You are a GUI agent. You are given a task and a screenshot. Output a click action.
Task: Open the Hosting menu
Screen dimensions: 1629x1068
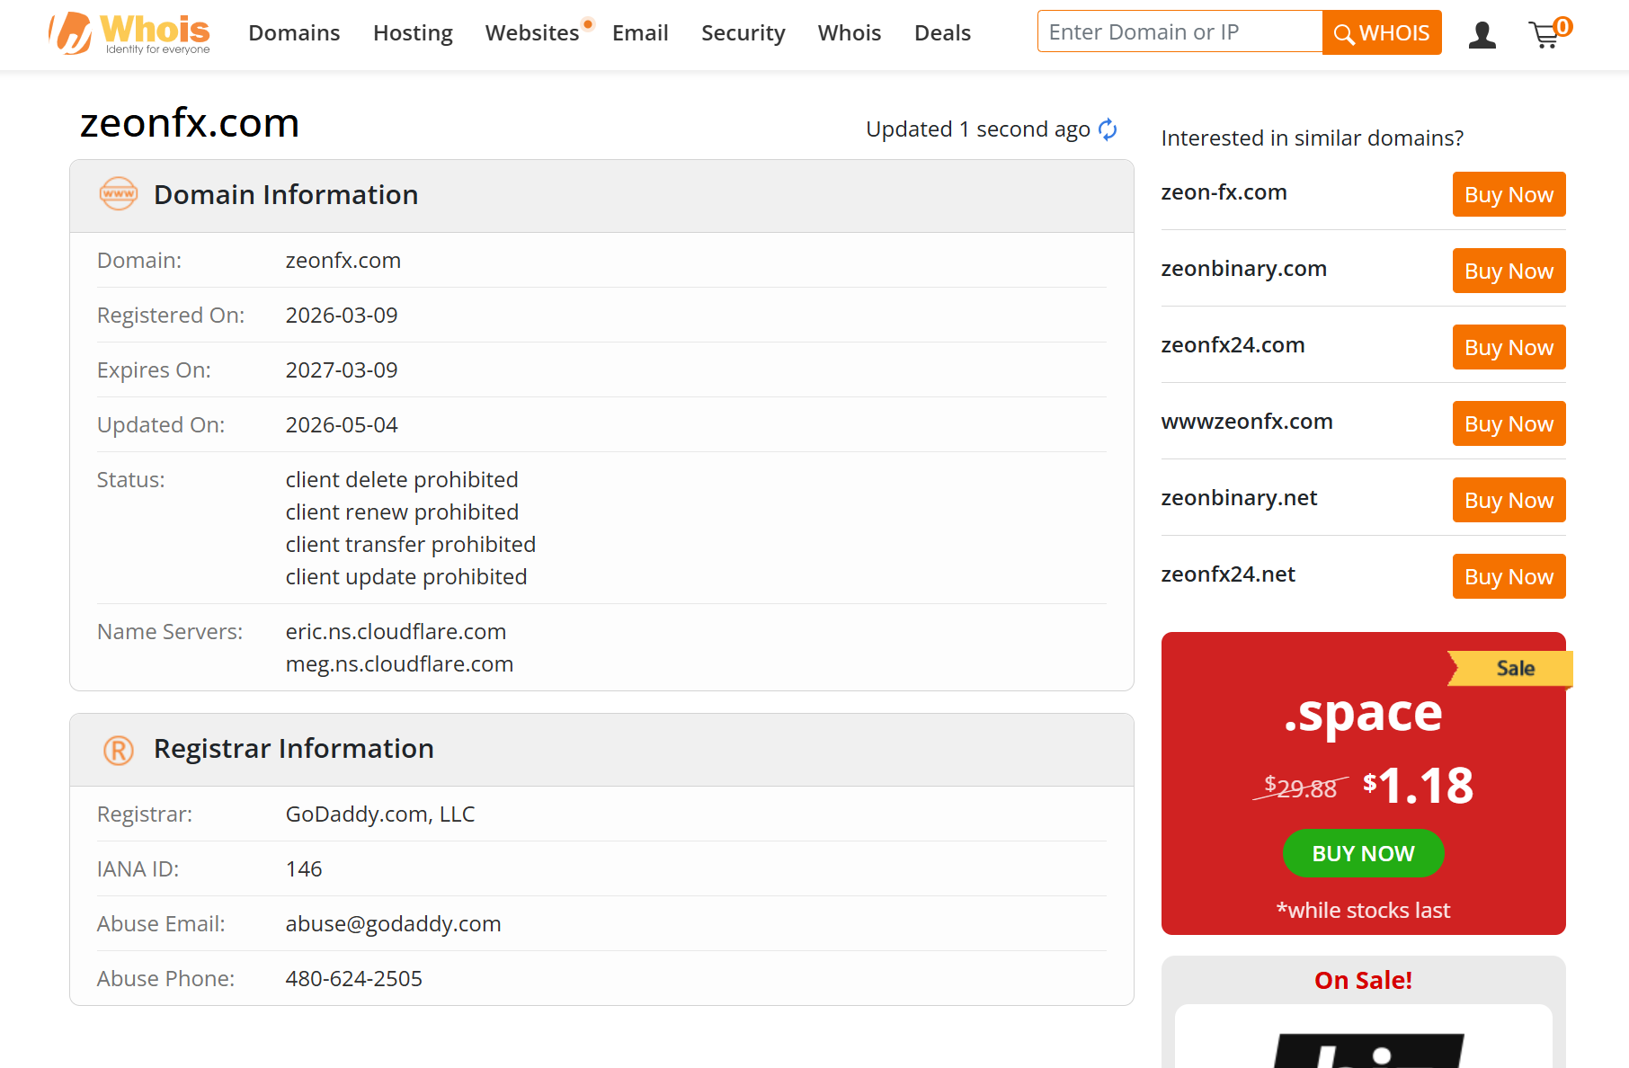413,33
